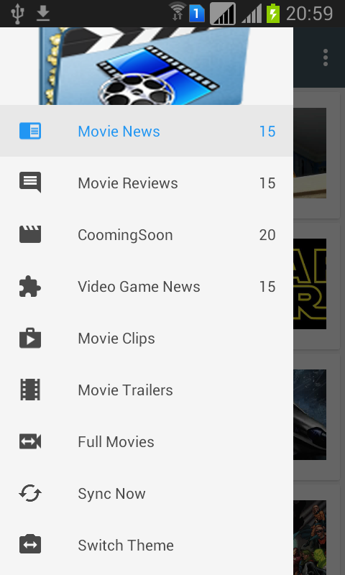345x575 pixels.
Task: Click the Movie News newspaper icon
Action: coord(30,131)
